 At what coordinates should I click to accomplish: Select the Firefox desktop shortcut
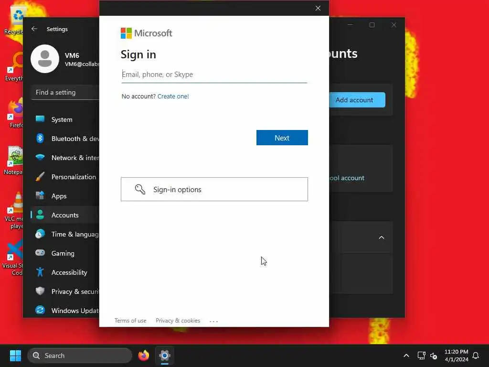click(16, 113)
